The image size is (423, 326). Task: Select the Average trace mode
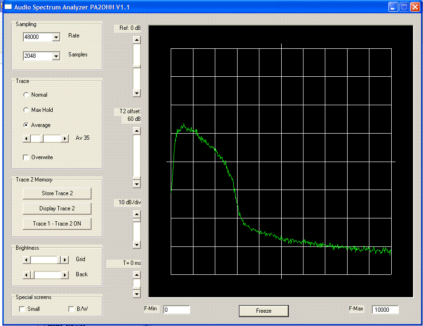(x=26, y=125)
